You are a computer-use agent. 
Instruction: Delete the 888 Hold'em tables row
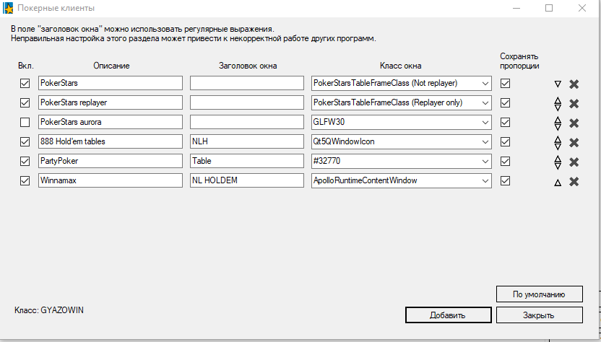point(574,142)
